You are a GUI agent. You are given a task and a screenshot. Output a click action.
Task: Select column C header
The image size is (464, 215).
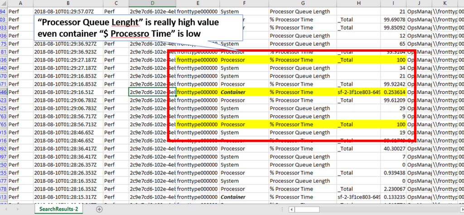click(x=116, y=3)
